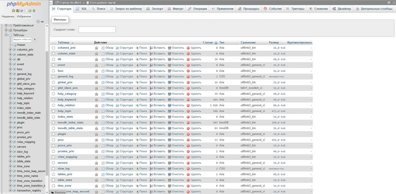Click the '1 028' row count

click(x=213, y=105)
